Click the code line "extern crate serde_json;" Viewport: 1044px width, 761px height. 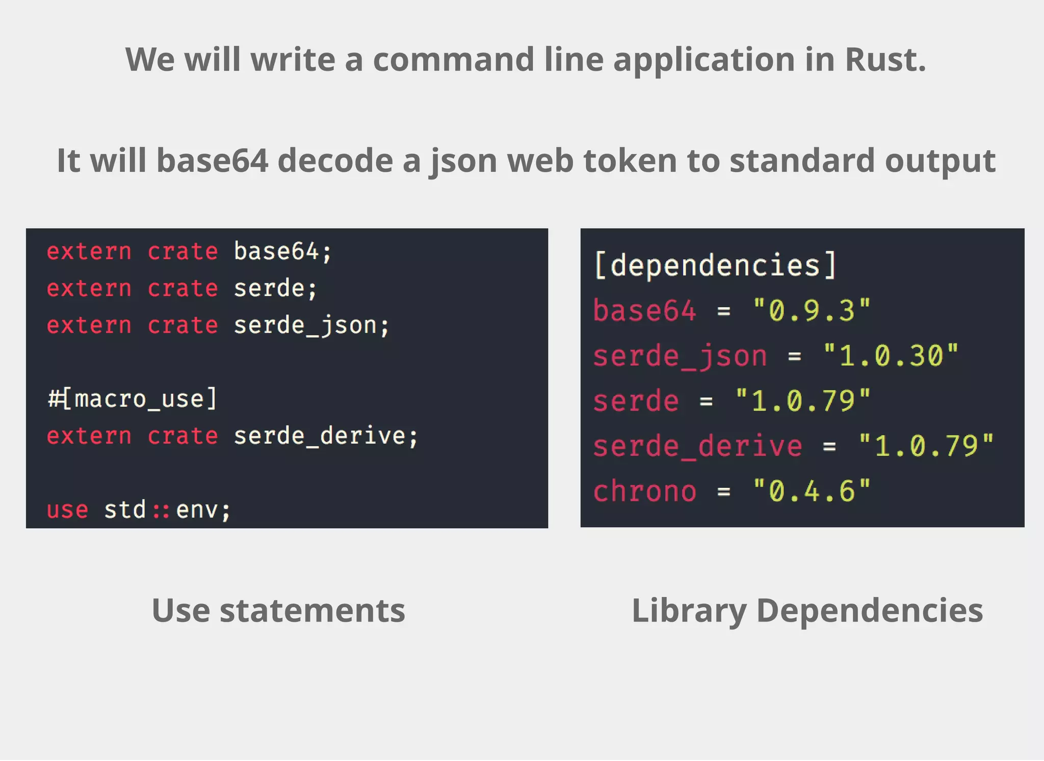218,325
